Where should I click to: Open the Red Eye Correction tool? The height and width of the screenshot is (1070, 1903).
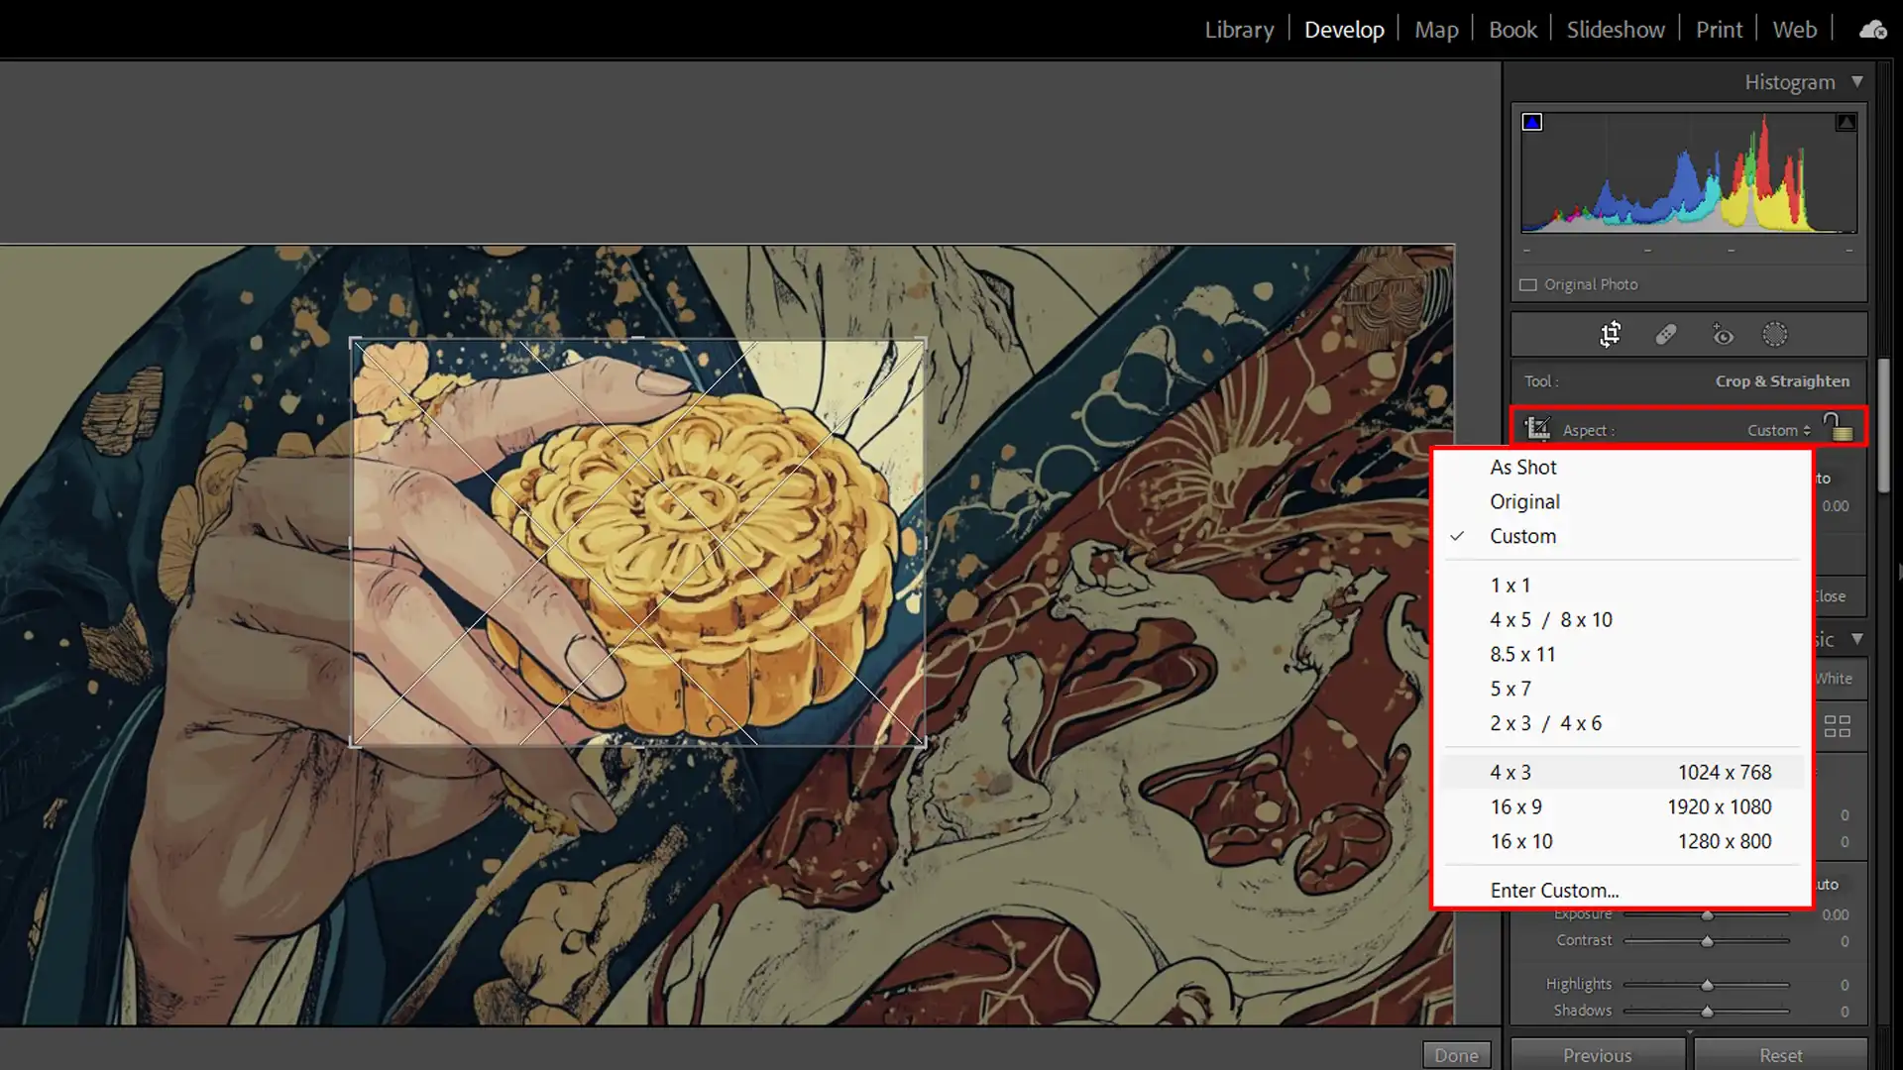[x=1723, y=334]
